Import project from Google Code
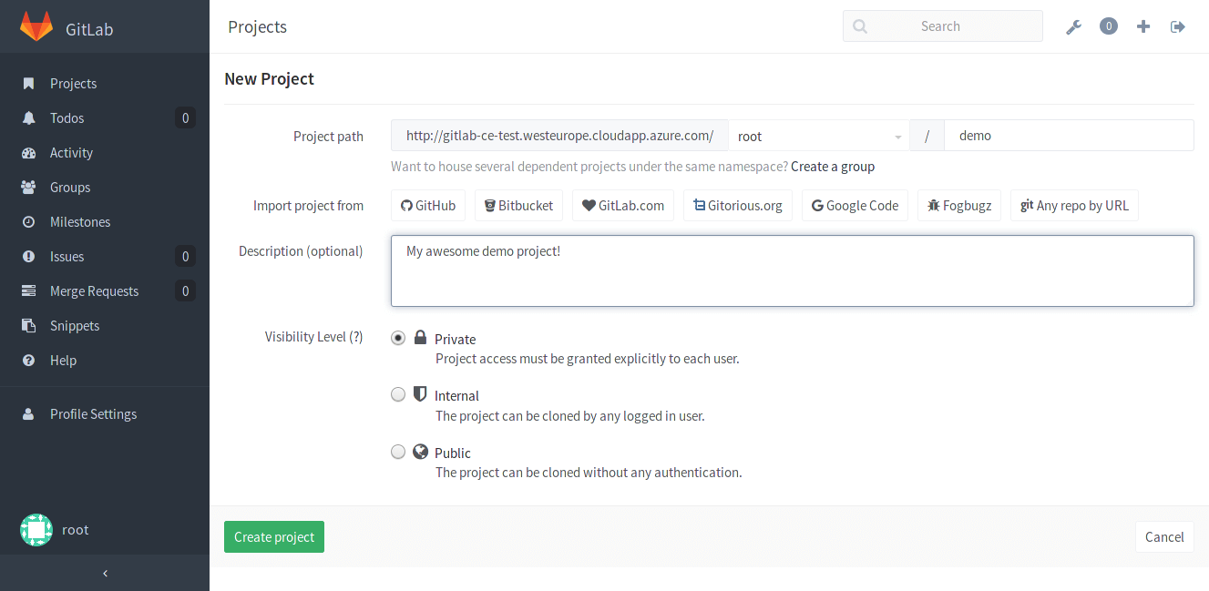This screenshot has height=591, width=1209. coord(855,205)
